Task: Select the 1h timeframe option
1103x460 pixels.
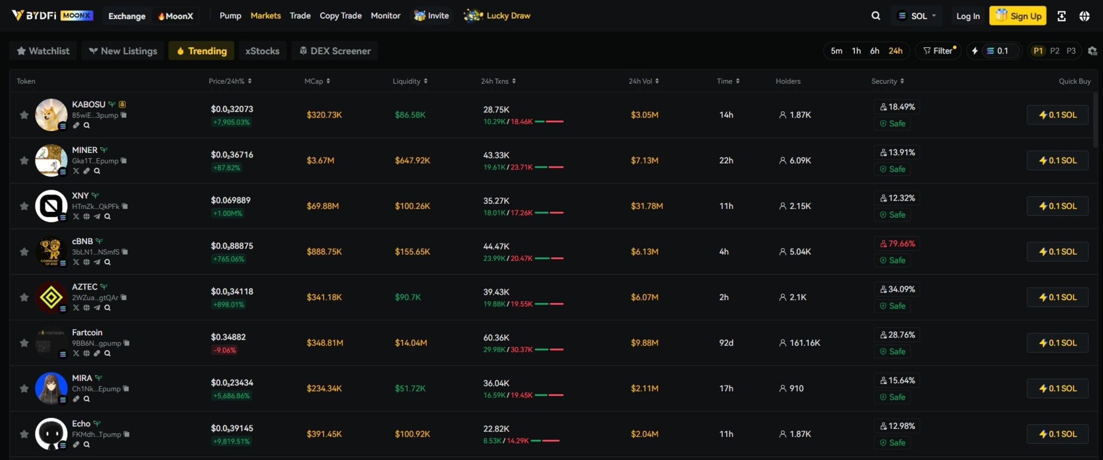Action: pyautogui.click(x=856, y=51)
